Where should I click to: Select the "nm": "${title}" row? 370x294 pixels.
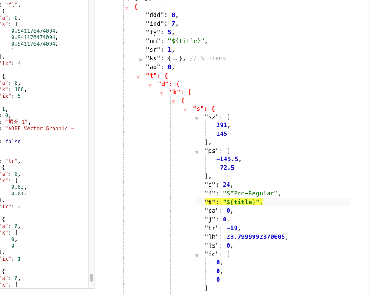pos(177,41)
